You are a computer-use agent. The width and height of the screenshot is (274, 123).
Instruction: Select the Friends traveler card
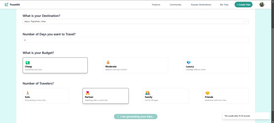coord(226,96)
